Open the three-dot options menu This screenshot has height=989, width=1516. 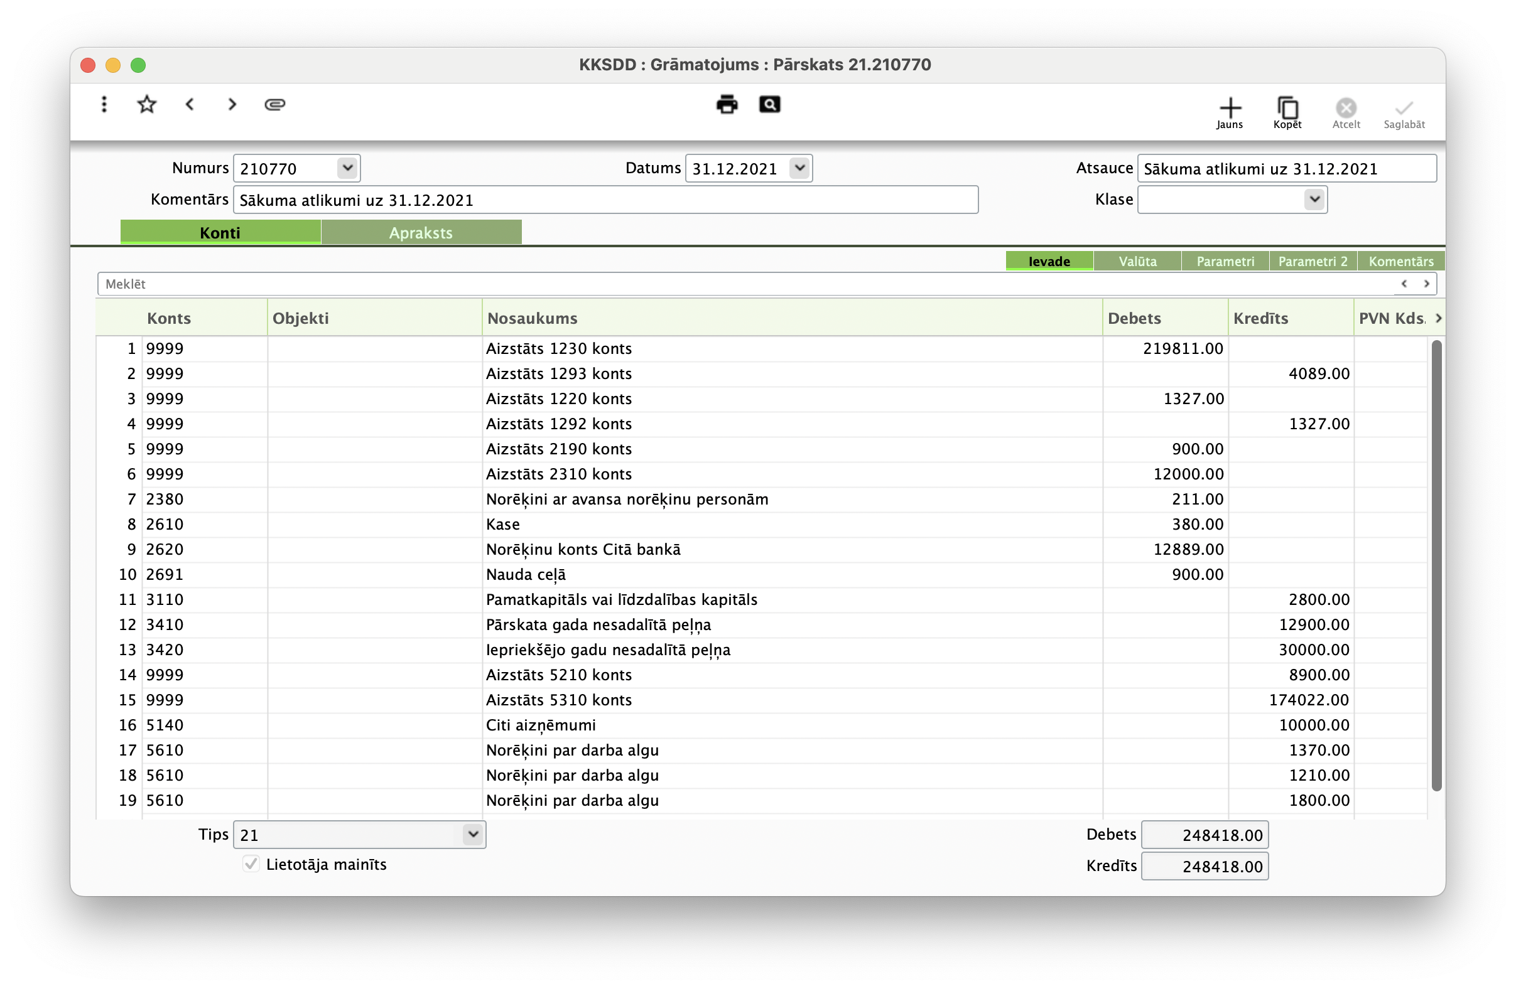104,104
